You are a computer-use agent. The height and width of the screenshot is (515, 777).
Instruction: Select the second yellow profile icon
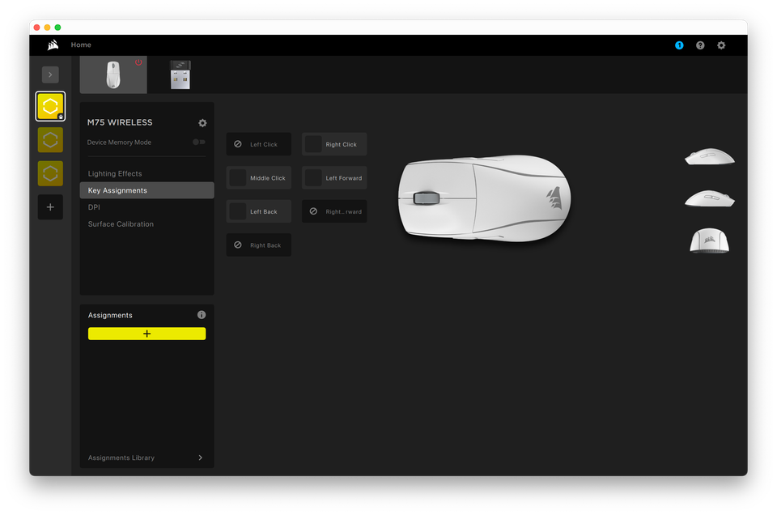[50, 140]
